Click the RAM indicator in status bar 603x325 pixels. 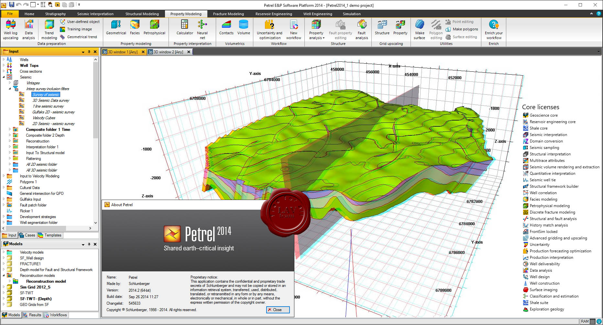[588, 321]
